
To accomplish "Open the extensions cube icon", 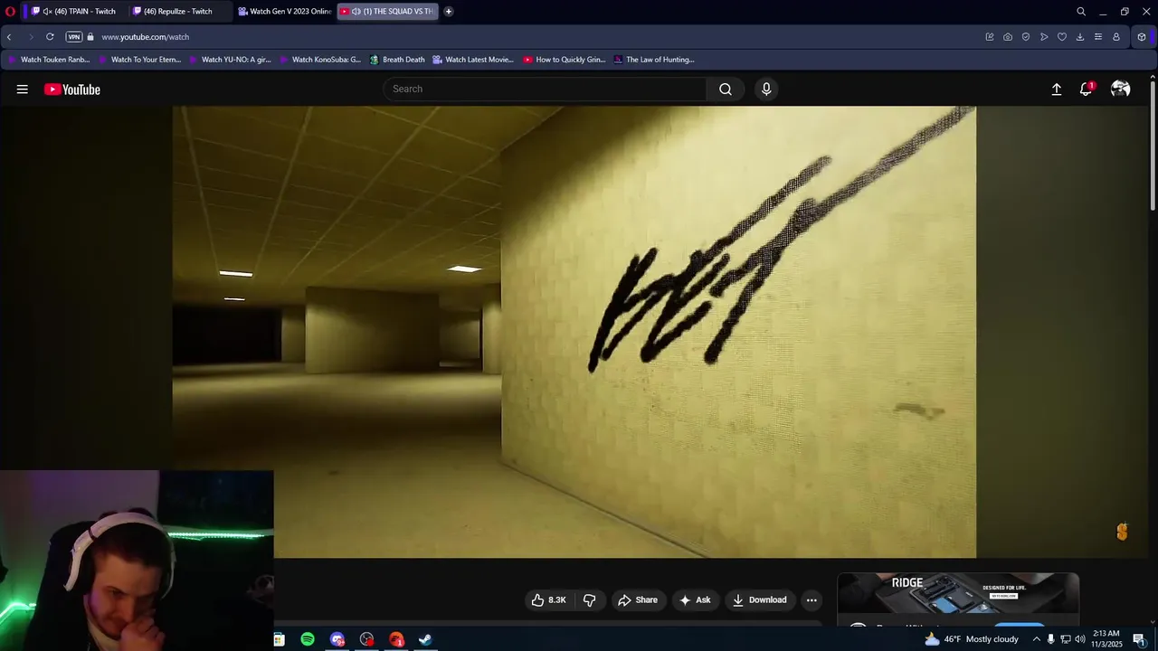I will pos(1142,37).
